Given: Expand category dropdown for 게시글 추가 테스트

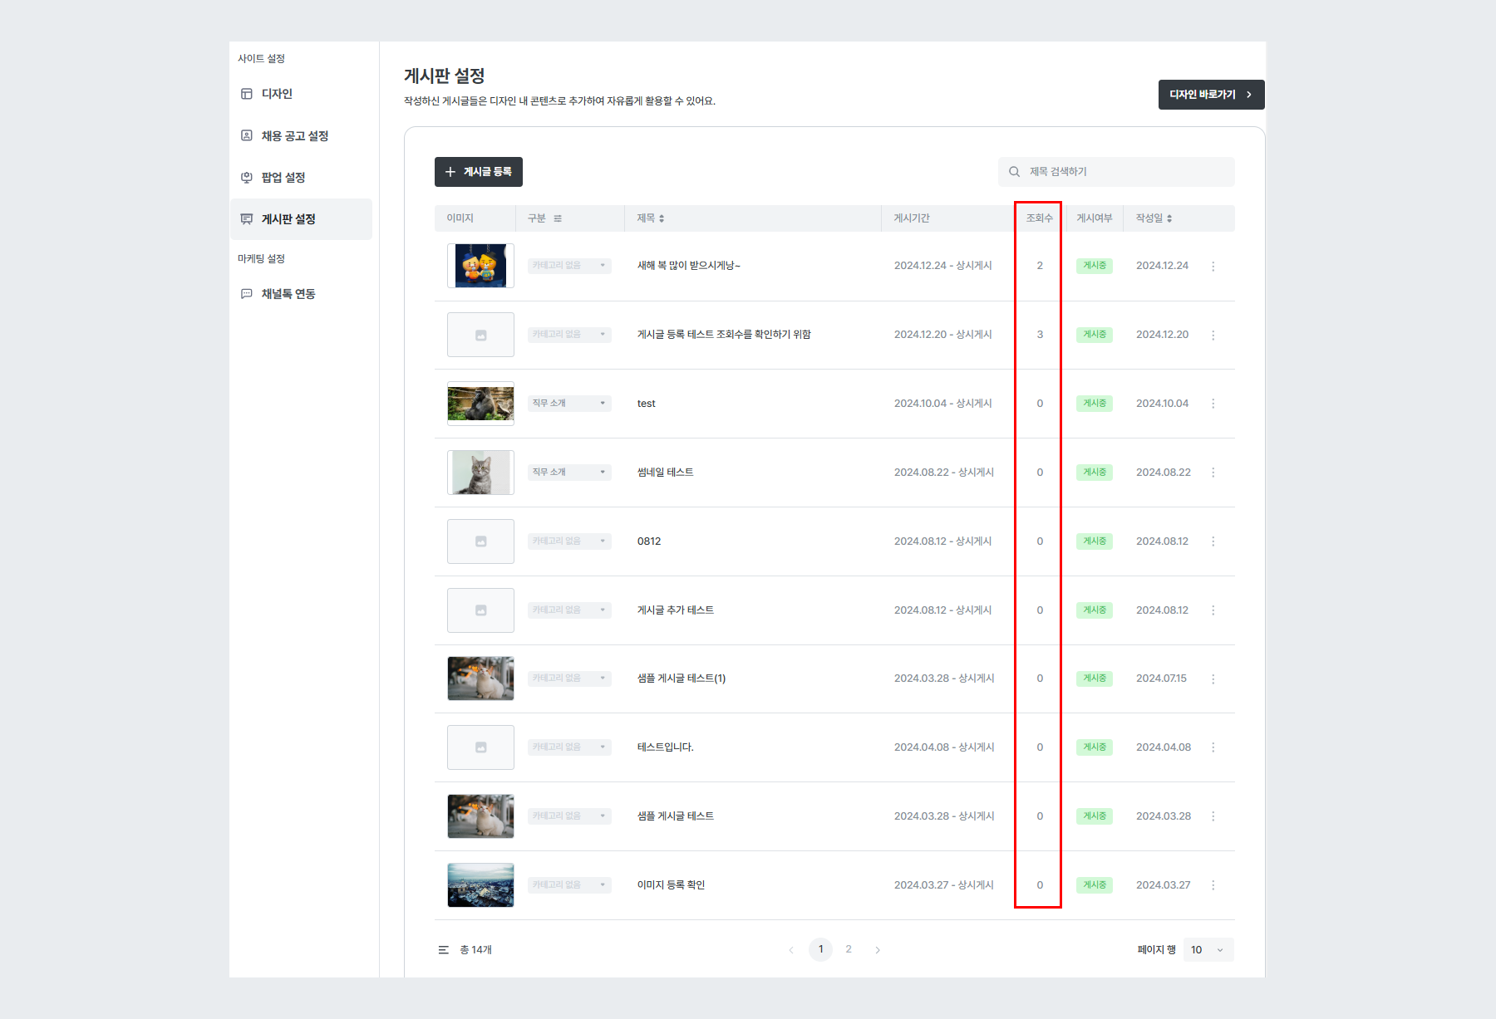Looking at the screenshot, I should (569, 610).
